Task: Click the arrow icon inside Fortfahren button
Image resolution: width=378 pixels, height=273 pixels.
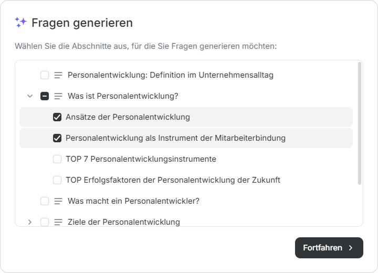Action: [x=351, y=248]
